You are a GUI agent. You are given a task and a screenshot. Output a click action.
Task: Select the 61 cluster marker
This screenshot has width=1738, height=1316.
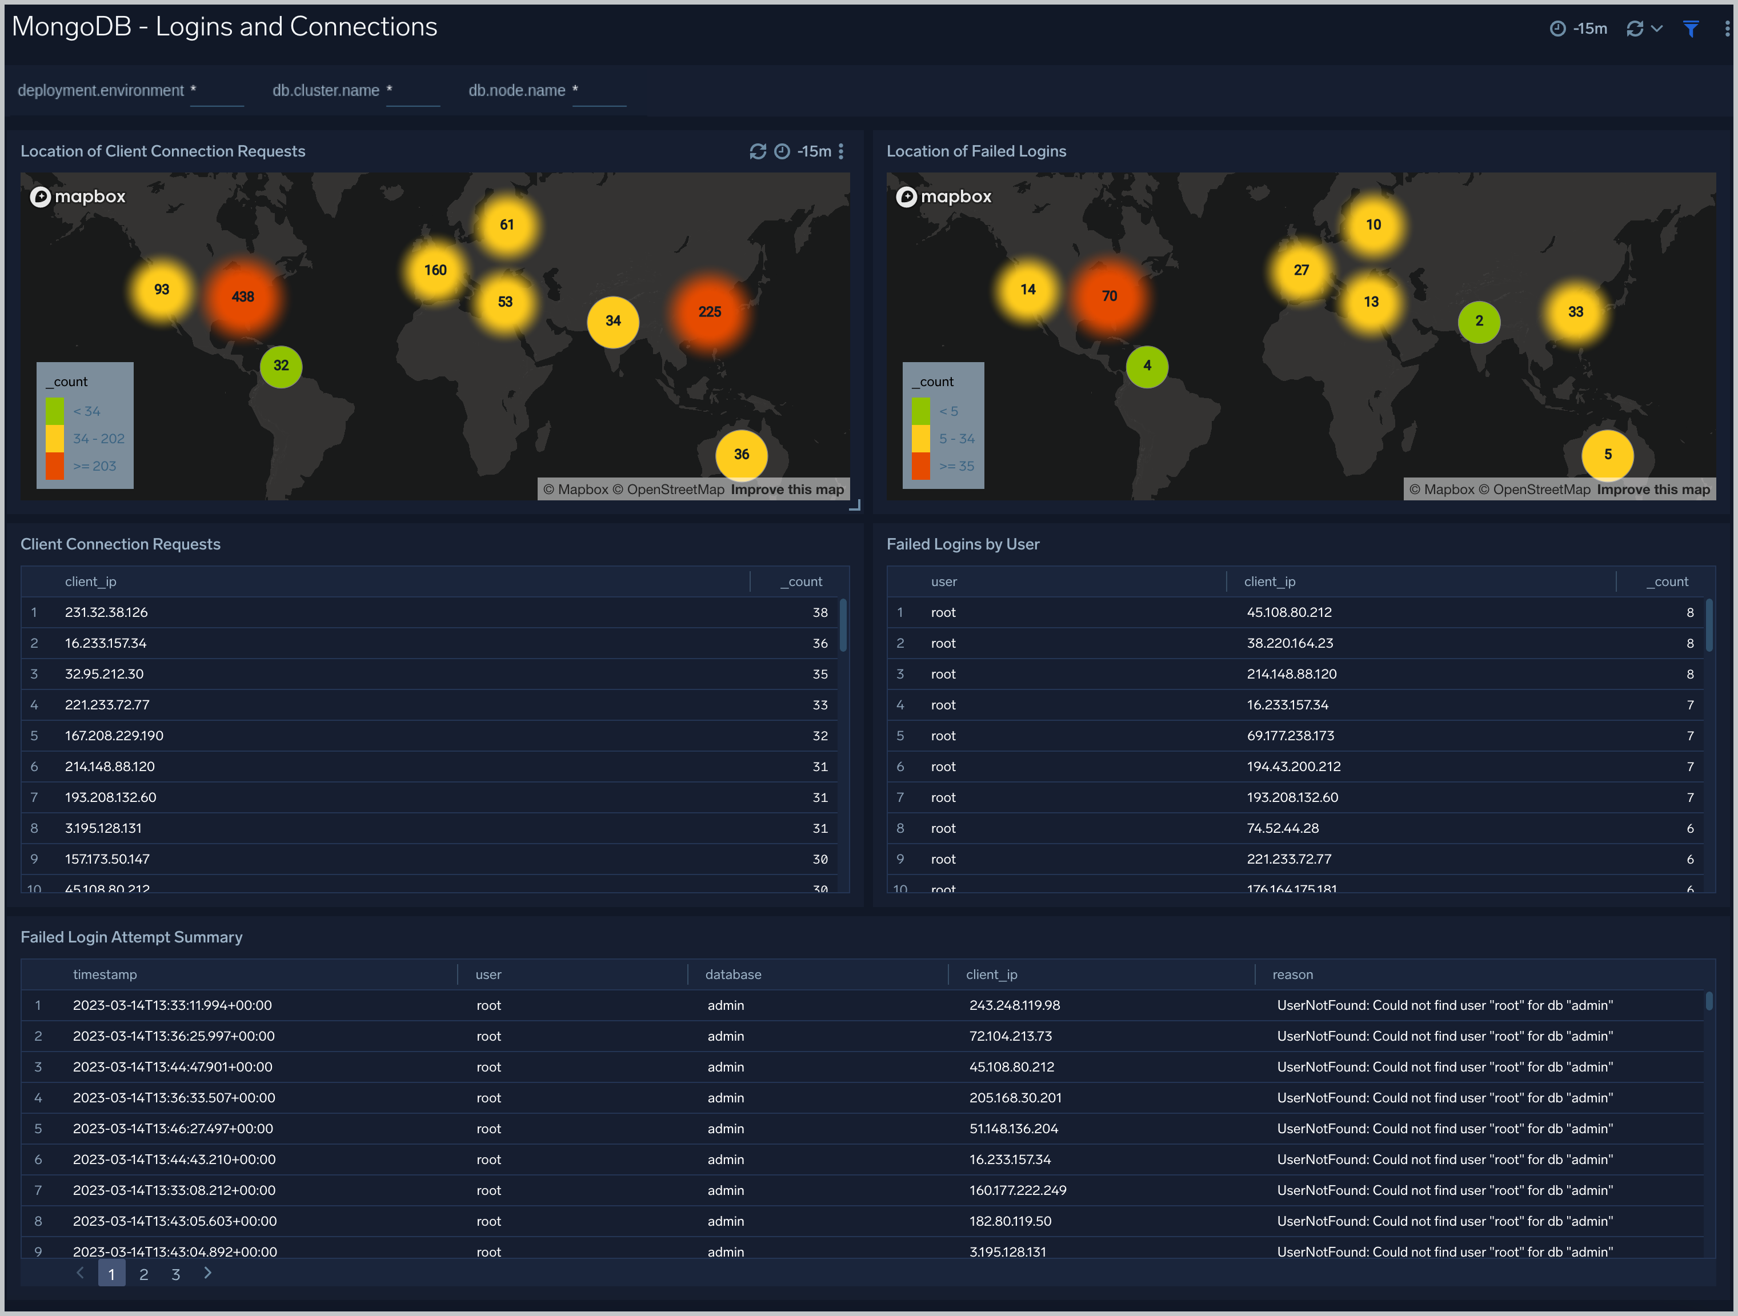coord(507,226)
